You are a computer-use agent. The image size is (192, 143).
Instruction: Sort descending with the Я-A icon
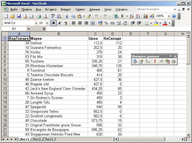(x=138, y=16)
